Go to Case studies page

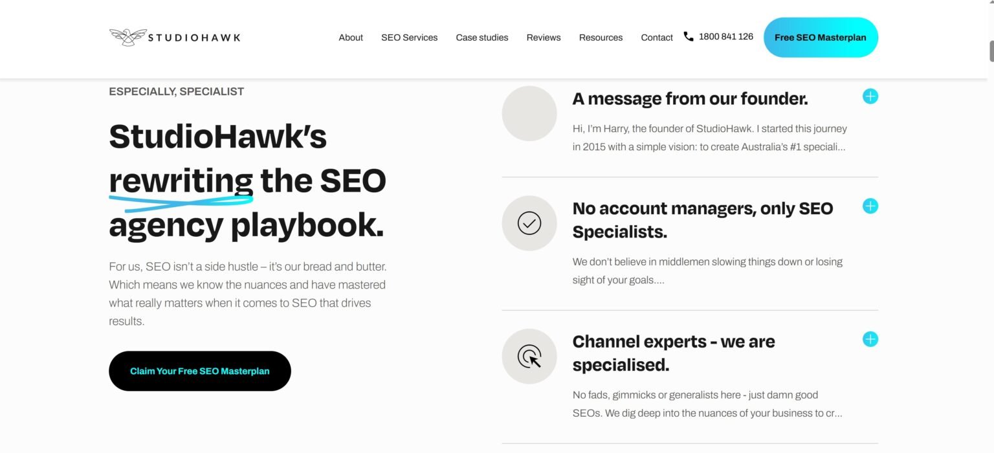pyautogui.click(x=482, y=38)
